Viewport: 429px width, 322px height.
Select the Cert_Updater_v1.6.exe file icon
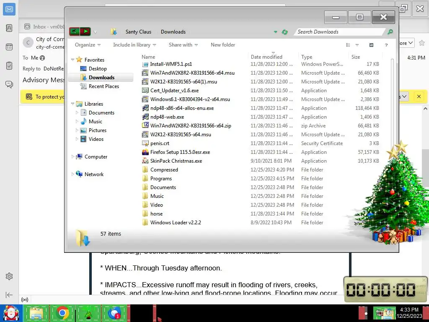coord(145,91)
